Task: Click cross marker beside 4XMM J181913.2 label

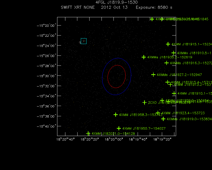Action: [170, 84]
